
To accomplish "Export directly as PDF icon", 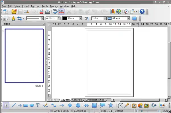I will coord(41,12).
